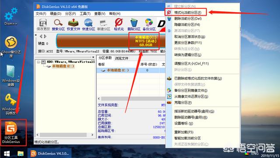This screenshot has width=280, height=158.
Task: Select the 恢复文件 recover files icon
Action: point(73,24)
